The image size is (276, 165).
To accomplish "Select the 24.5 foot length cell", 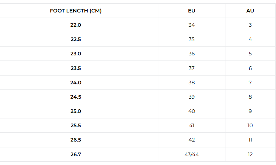I will 76,97.
